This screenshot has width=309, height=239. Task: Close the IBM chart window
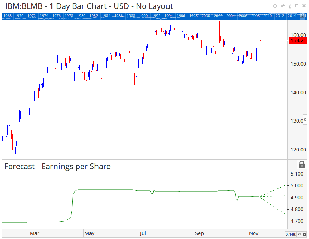[x=304, y=6]
